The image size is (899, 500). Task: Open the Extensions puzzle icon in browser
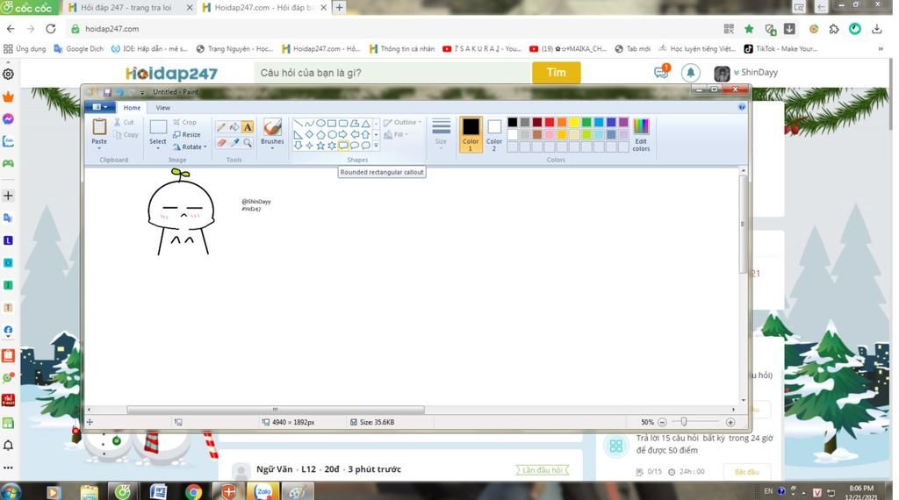click(x=834, y=29)
